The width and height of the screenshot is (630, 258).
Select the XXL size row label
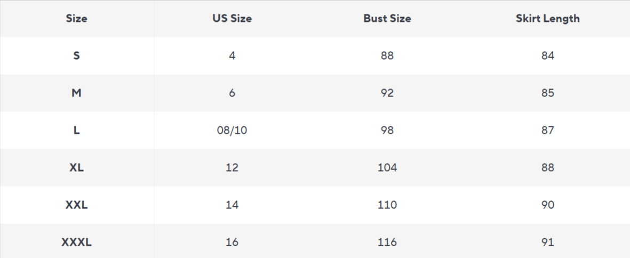coord(77,205)
